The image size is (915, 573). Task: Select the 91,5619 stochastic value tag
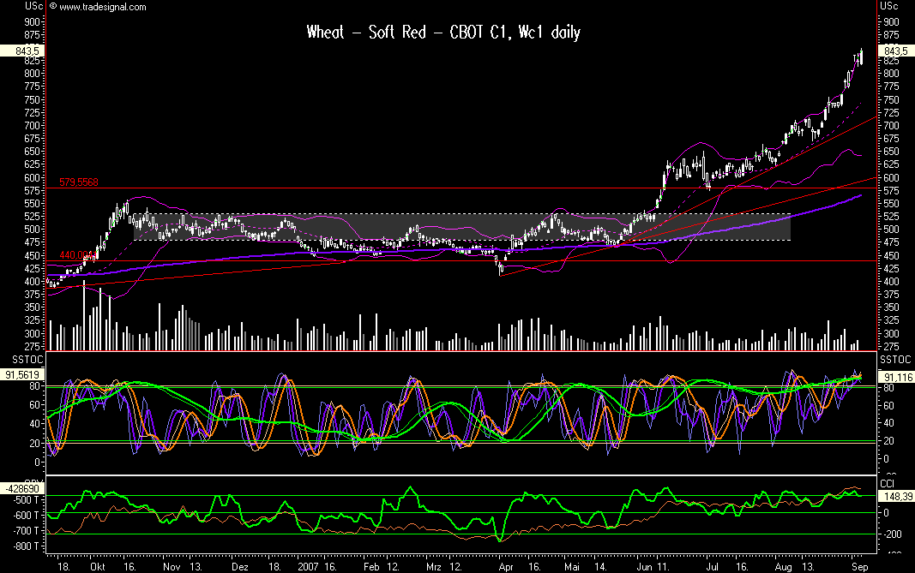click(22, 374)
